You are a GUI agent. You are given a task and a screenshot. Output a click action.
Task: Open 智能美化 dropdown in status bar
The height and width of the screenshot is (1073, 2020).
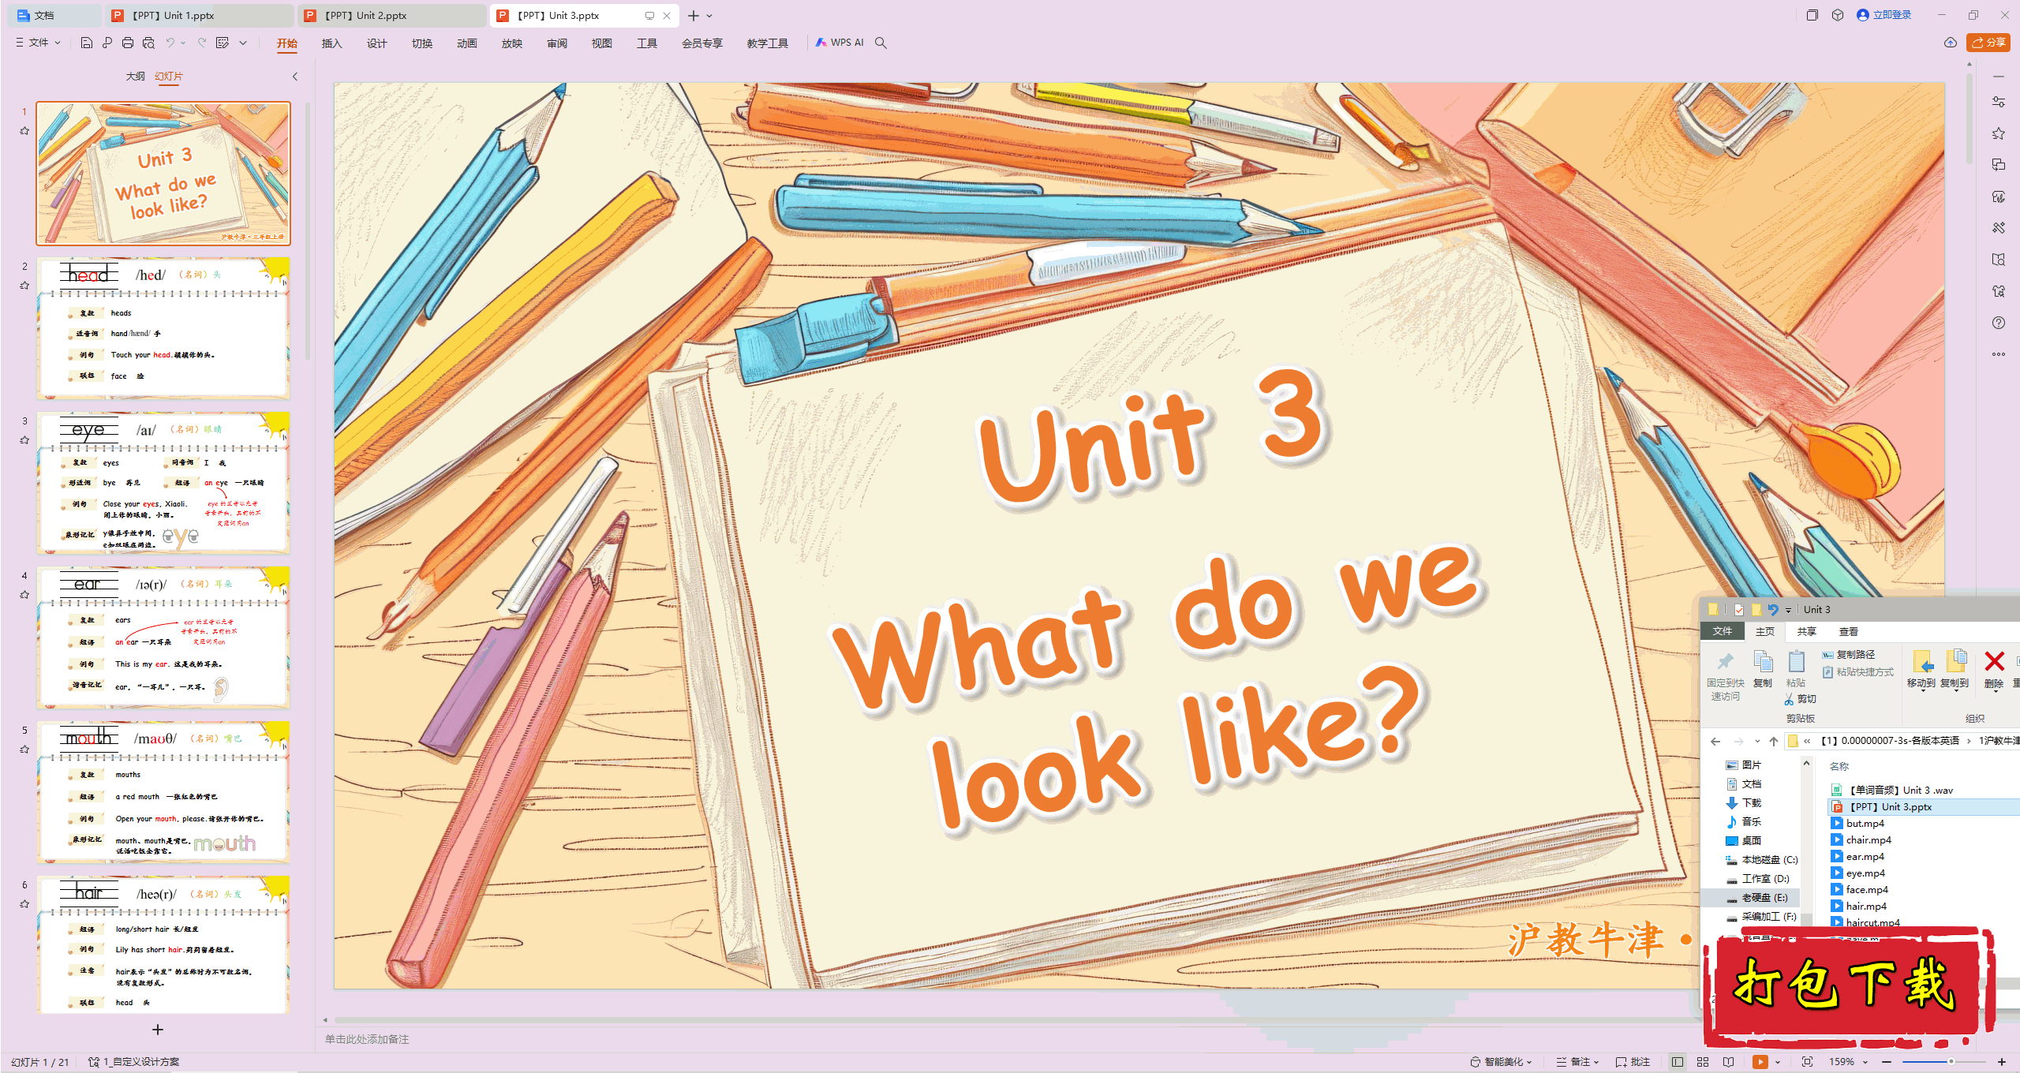1501,1062
